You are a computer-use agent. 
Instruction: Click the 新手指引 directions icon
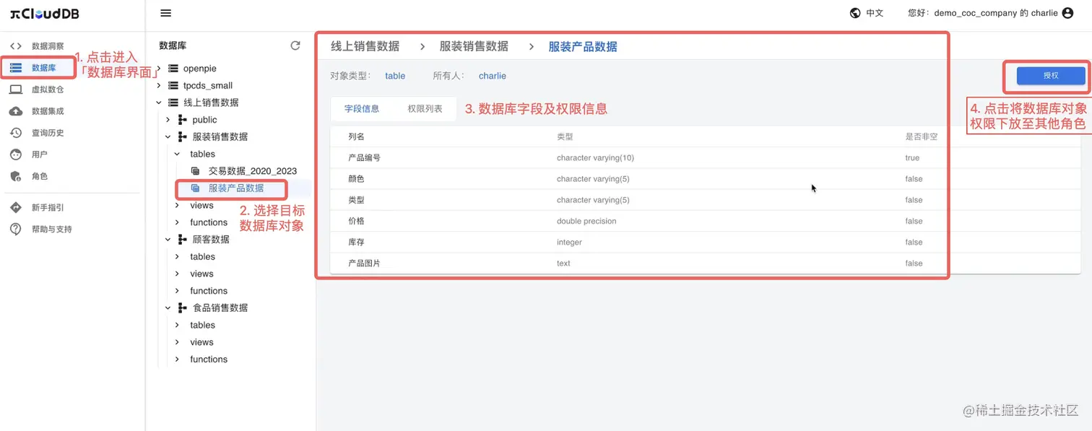[x=15, y=208]
